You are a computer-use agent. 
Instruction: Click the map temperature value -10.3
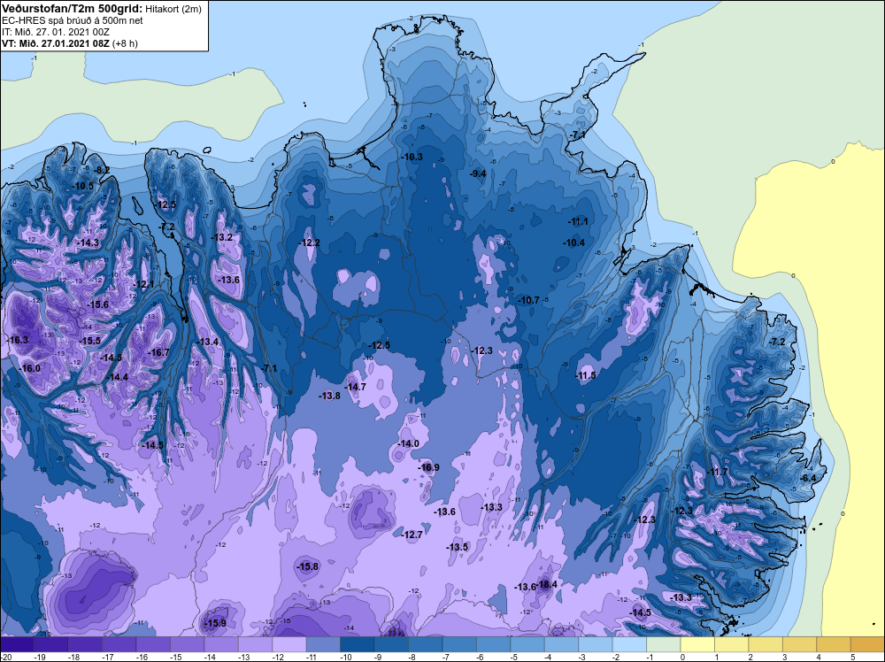click(412, 157)
